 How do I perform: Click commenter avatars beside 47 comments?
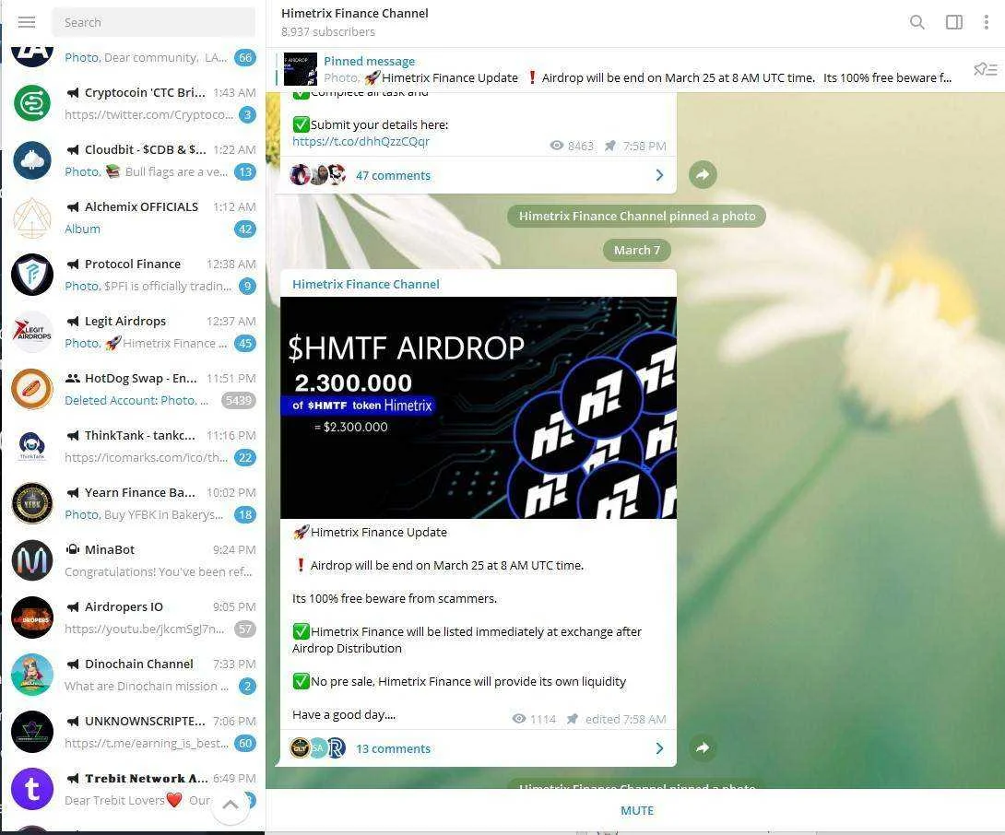(318, 174)
